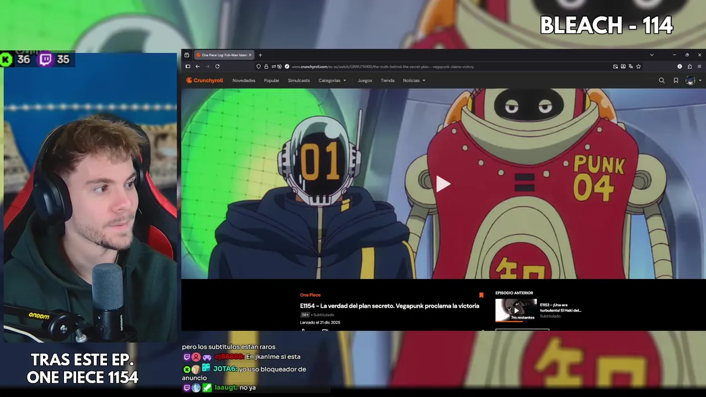
Task: Expand the Categorías dropdown
Action: [332, 81]
